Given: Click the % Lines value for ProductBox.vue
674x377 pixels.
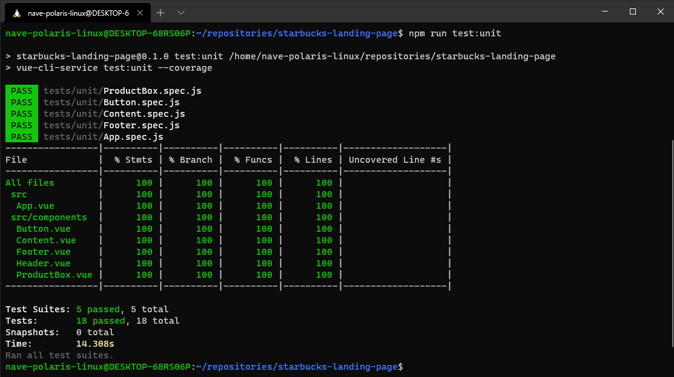Looking at the screenshot, I should (324, 275).
